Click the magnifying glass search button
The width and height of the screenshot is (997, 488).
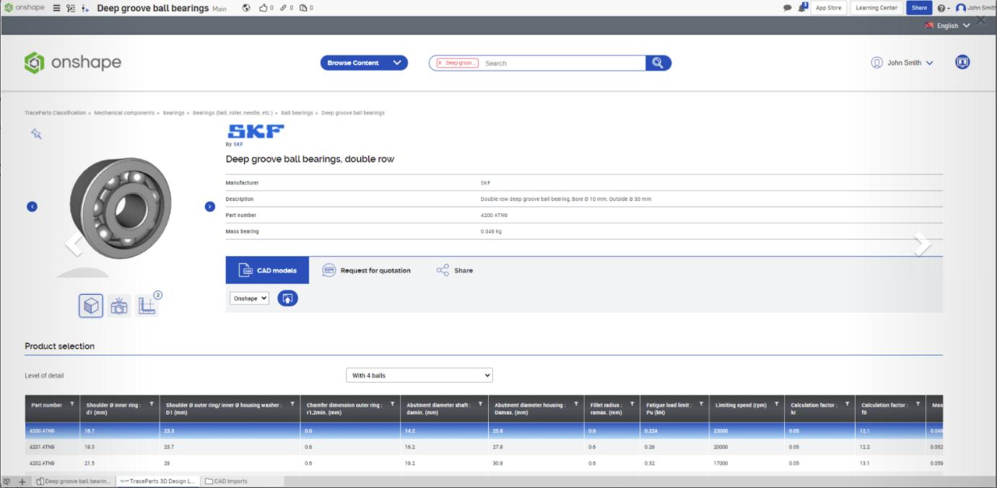coord(658,63)
